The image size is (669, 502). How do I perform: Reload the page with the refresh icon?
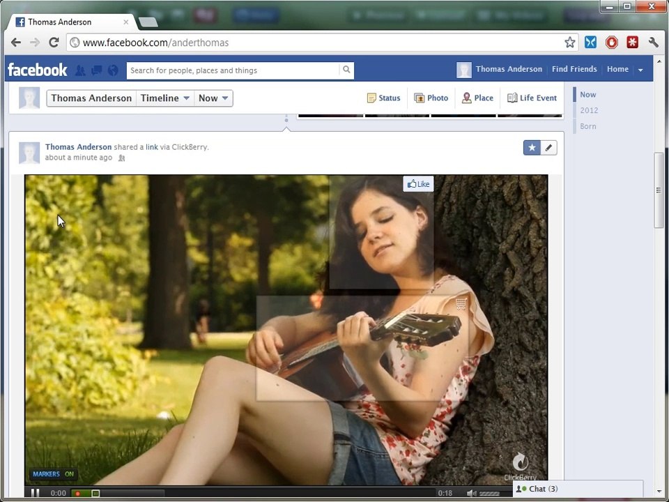pos(54,43)
